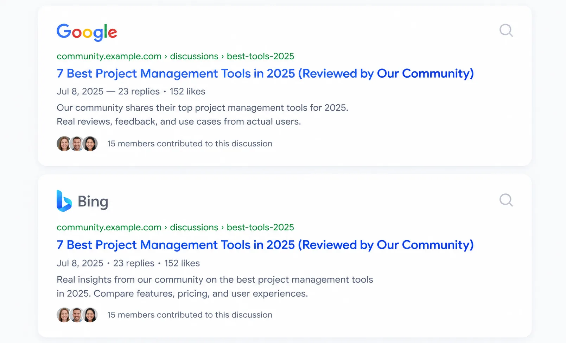The height and width of the screenshot is (343, 566).
Task: Click first member avatar in Bing card
Action: pyautogui.click(x=64, y=315)
